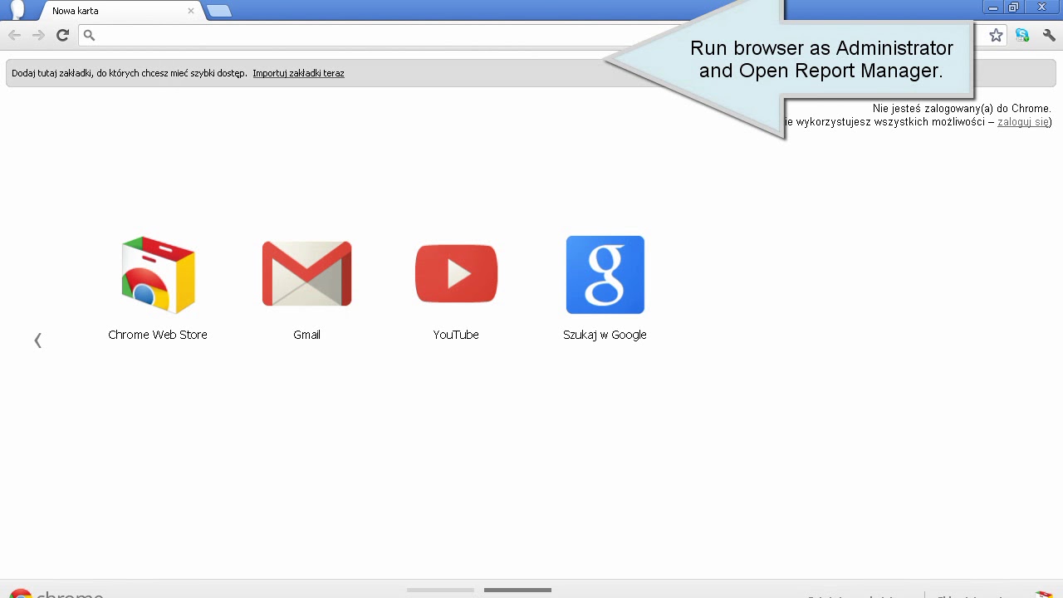Bookmark this page with the star
Image resolution: width=1063 pixels, height=598 pixels.
pos(996,35)
